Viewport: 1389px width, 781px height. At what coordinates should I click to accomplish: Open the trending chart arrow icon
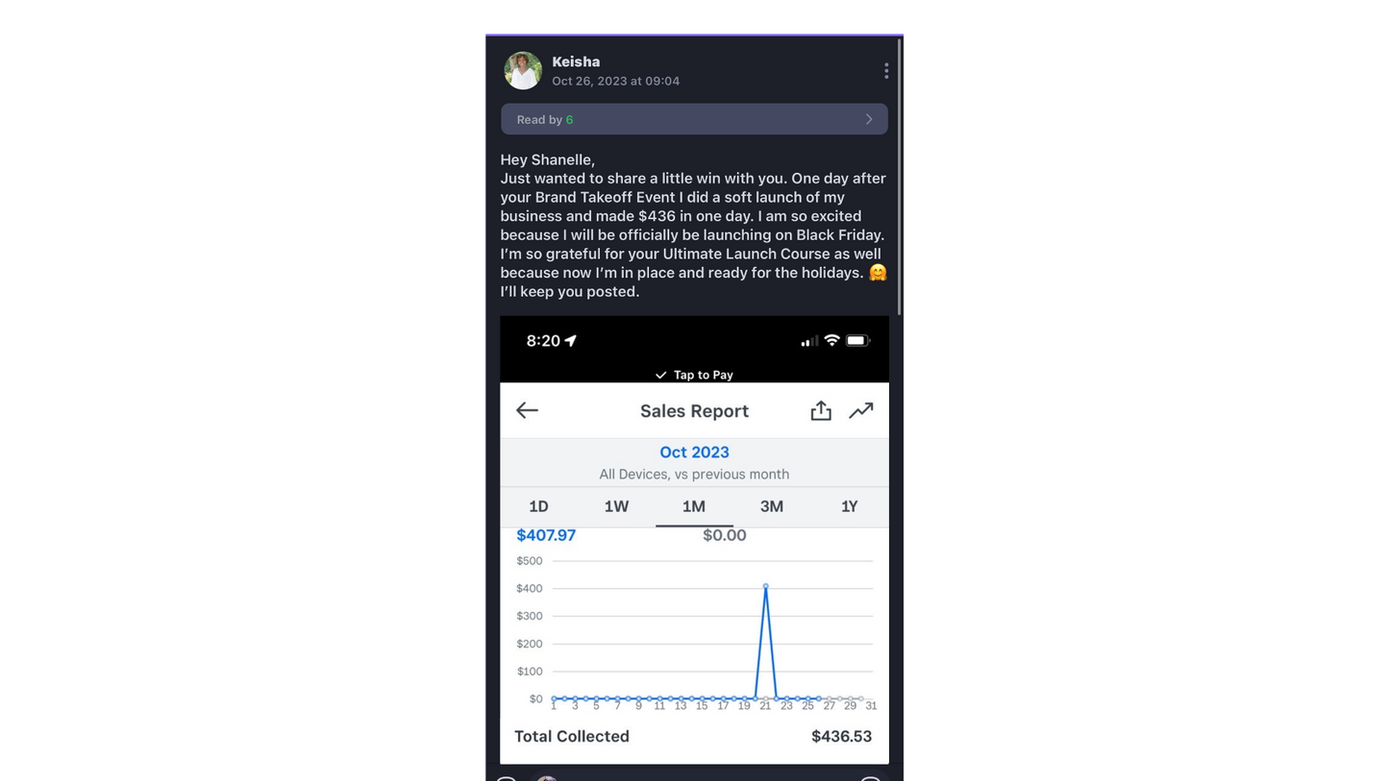tap(860, 411)
